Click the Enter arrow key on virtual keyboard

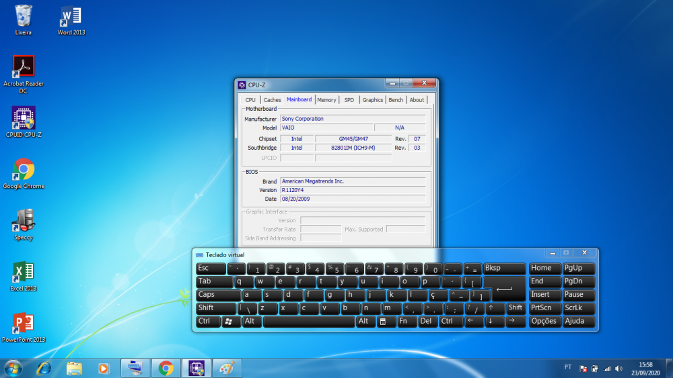pyautogui.click(x=504, y=289)
